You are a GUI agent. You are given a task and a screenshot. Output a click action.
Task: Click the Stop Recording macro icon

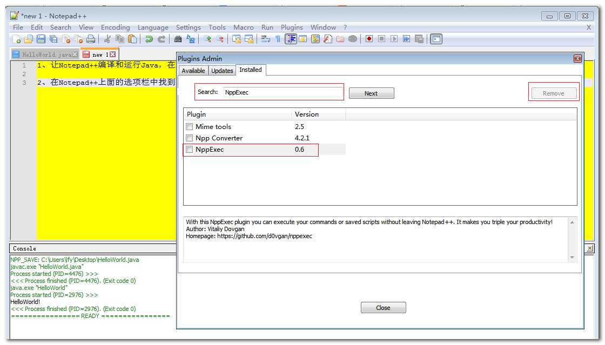(381, 39)
